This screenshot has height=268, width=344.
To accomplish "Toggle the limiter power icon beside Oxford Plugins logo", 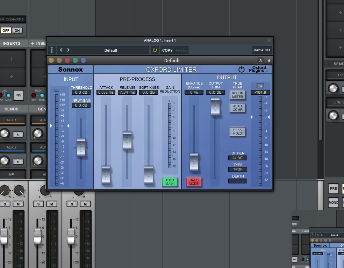I will click(242, 69).
